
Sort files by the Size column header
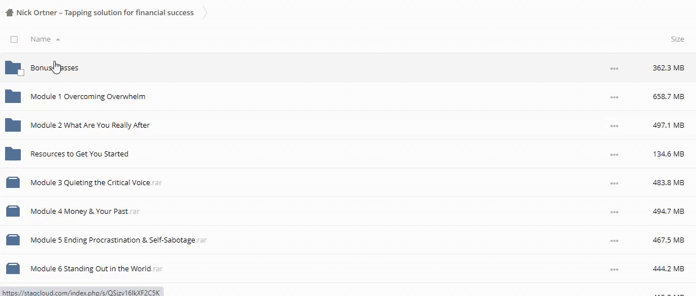coord(677,39)
